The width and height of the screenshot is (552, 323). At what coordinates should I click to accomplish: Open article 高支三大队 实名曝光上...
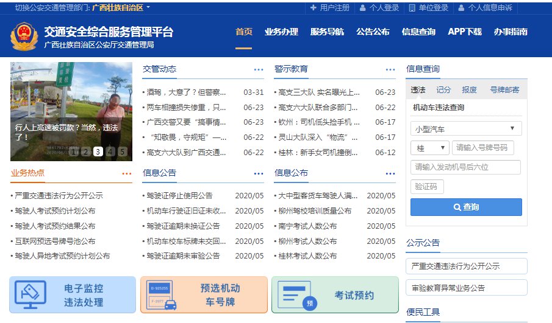click(x=318, y=92)
